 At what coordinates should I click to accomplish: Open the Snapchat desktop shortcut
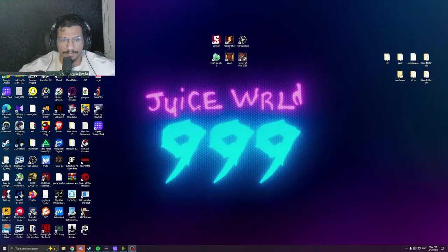33,92
